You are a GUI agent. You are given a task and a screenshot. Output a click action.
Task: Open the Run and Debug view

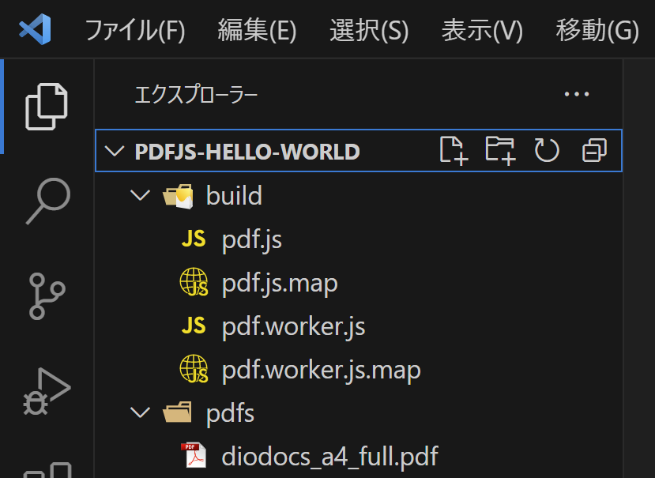click(x=47, y=391)
